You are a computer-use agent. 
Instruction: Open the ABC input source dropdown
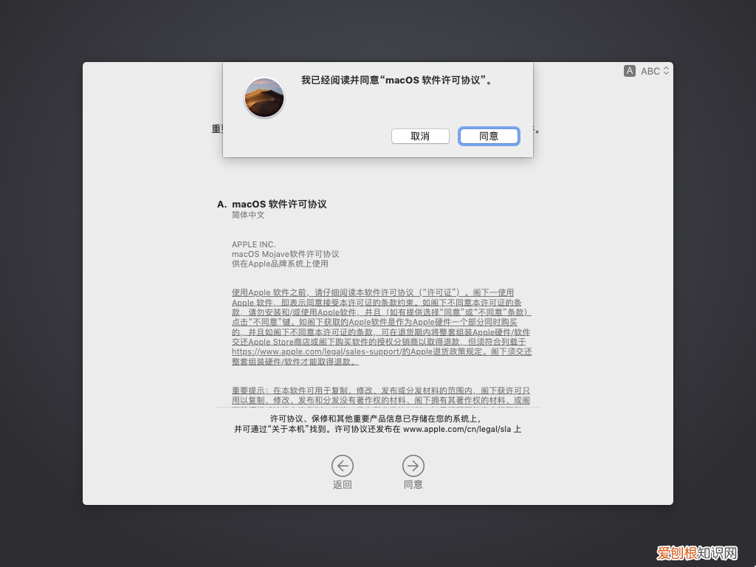(x=655, y=71)
